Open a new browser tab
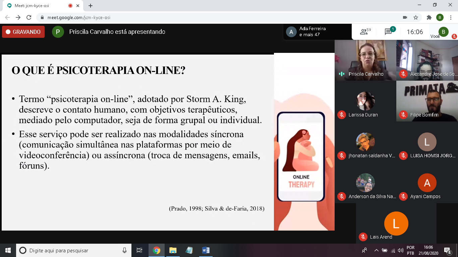 tap(90, 6)
